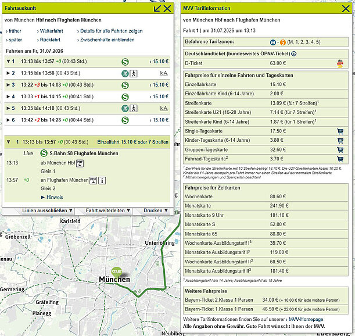The height and width of the screenshot is (336, 355).
Task: Click Einzelfahrt 15.10 € oder 7 Streifen
Action: [x=133, y=142]
